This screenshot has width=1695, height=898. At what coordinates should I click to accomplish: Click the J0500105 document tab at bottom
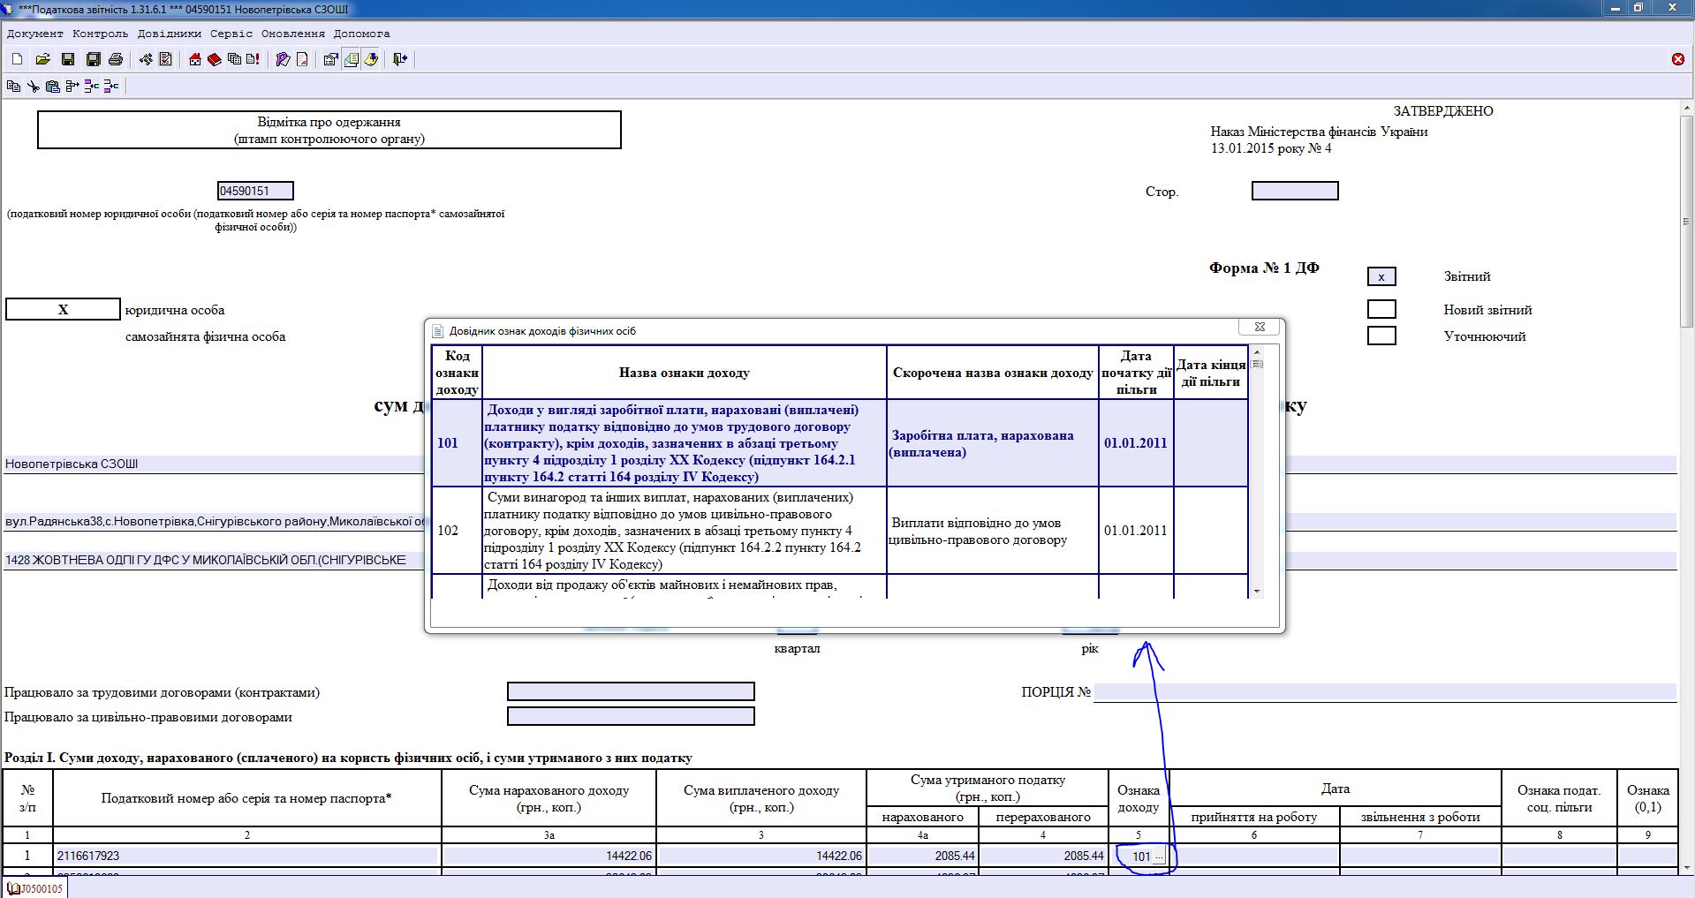click(35, 888)
